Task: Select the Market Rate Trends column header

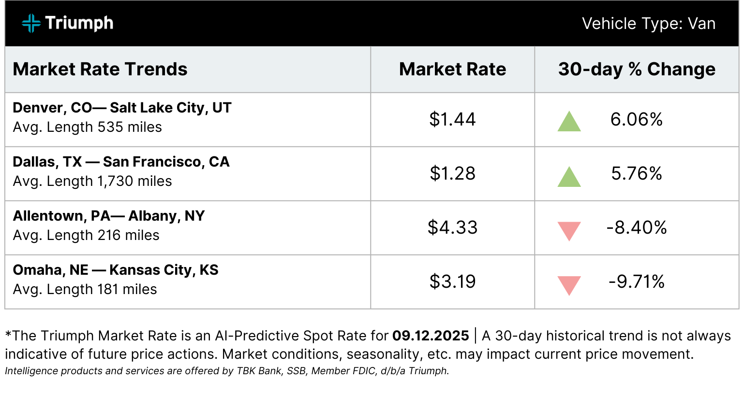Action: pos(100,69)
